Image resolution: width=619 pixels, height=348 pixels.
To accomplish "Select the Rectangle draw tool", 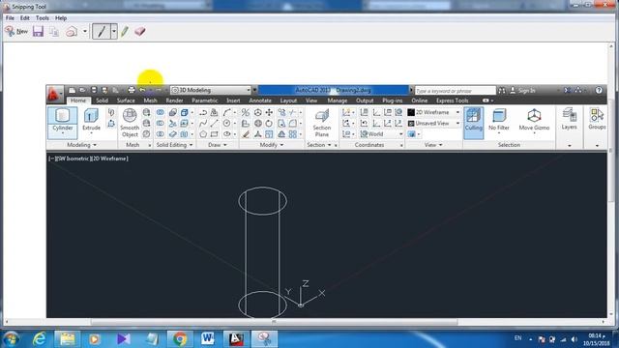I will tap(215, 134).
